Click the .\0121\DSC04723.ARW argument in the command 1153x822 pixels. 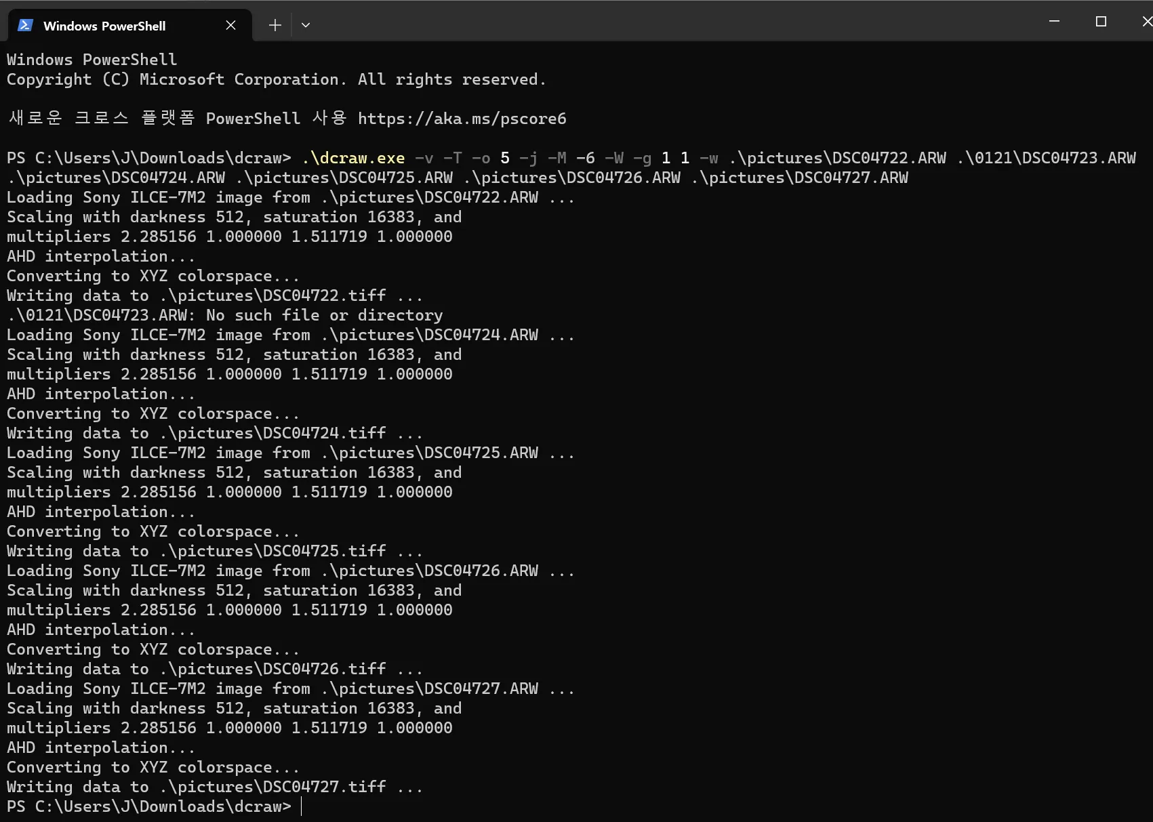coord(1046,158)
